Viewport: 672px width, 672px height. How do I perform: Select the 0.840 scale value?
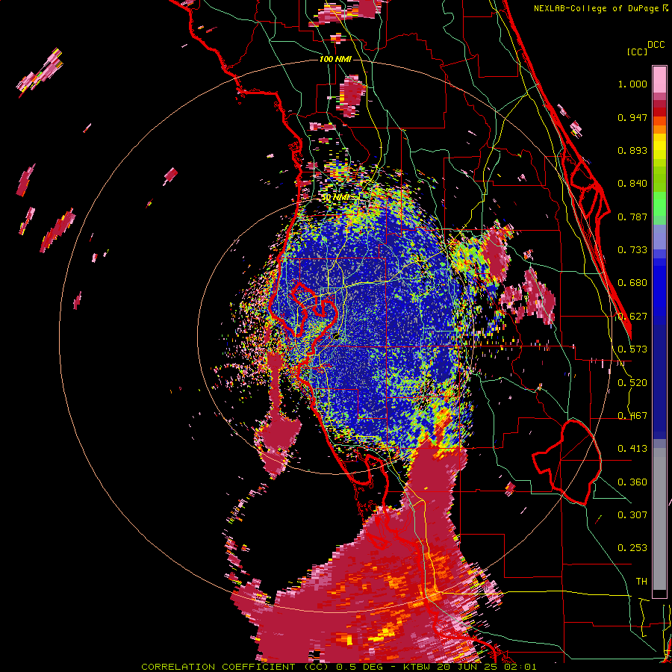[x=632, y=184]
